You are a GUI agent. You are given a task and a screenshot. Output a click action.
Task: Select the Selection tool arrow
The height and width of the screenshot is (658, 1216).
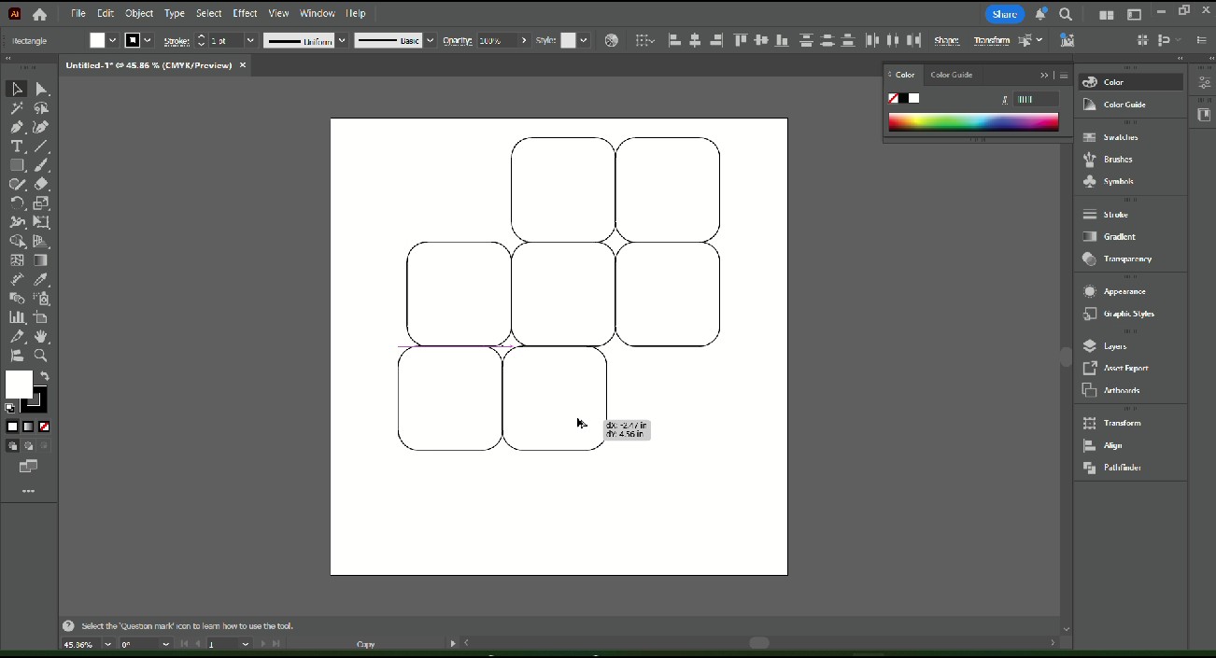pyautogui.click(x=17, y=89)
